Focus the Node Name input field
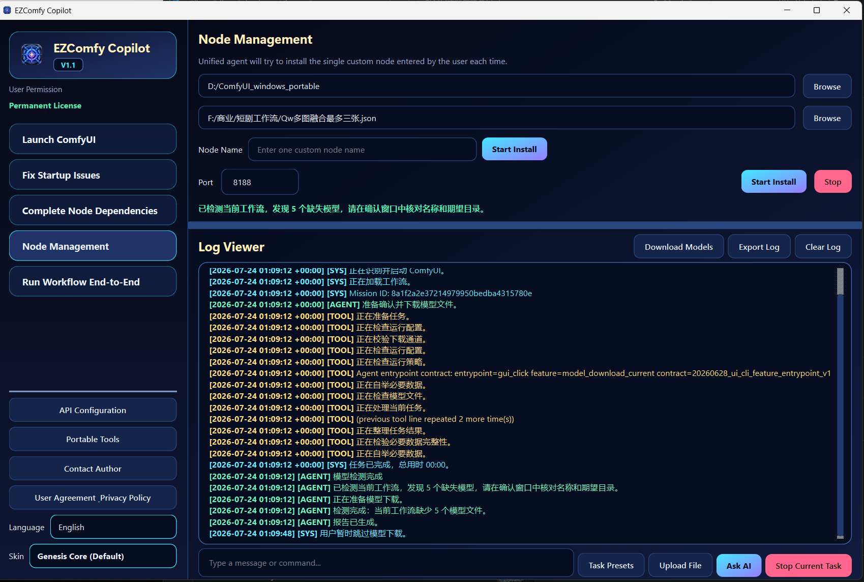The image size is (864, 582). [362, 150]
